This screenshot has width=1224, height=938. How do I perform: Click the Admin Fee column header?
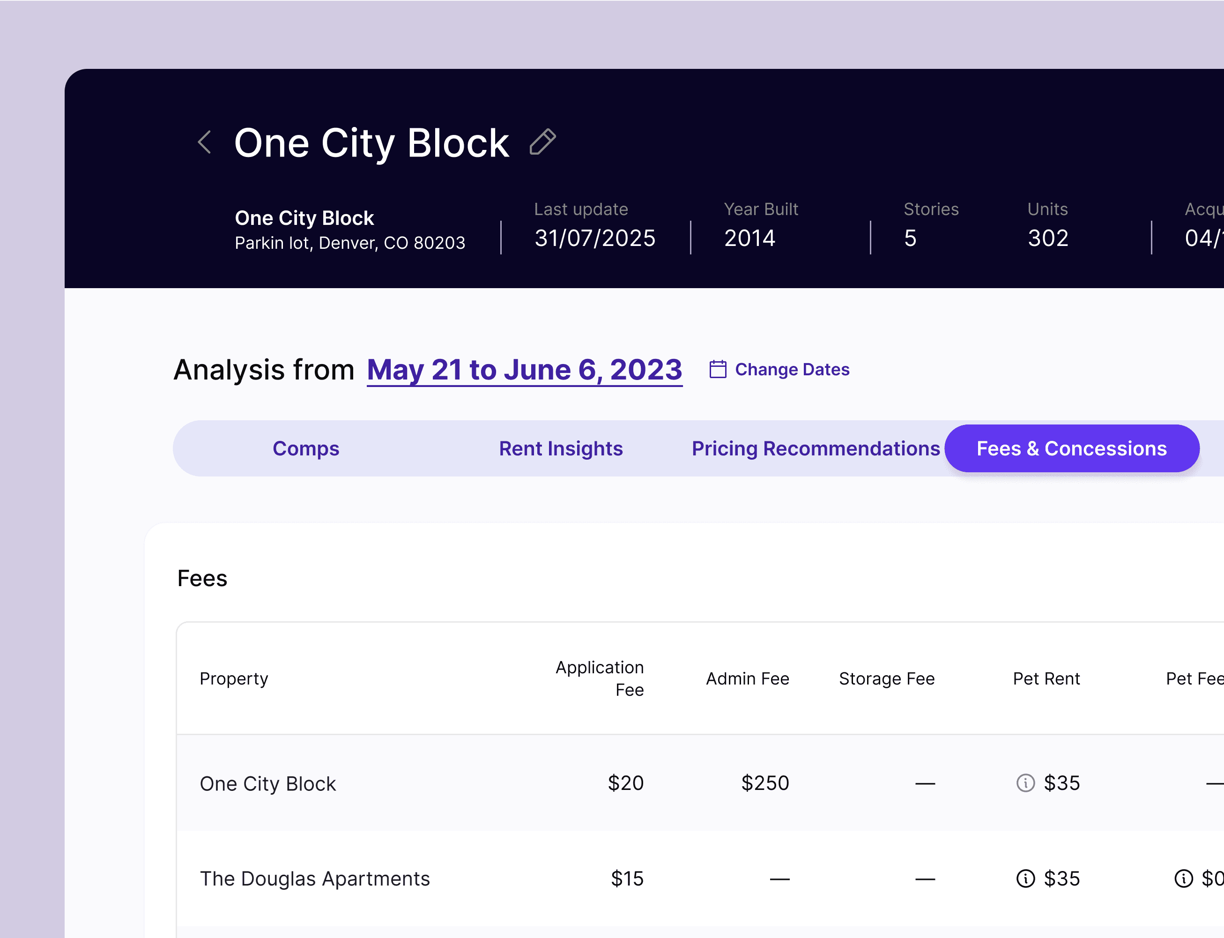(x=747, y=678)
